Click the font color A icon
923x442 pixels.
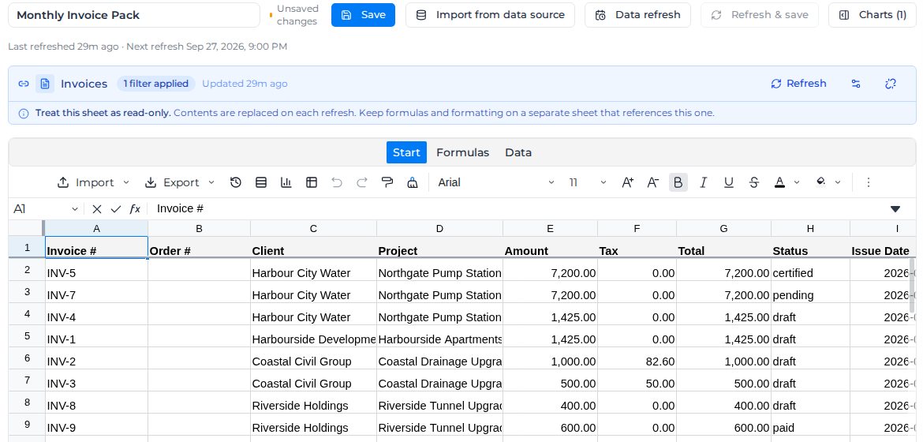780,182
